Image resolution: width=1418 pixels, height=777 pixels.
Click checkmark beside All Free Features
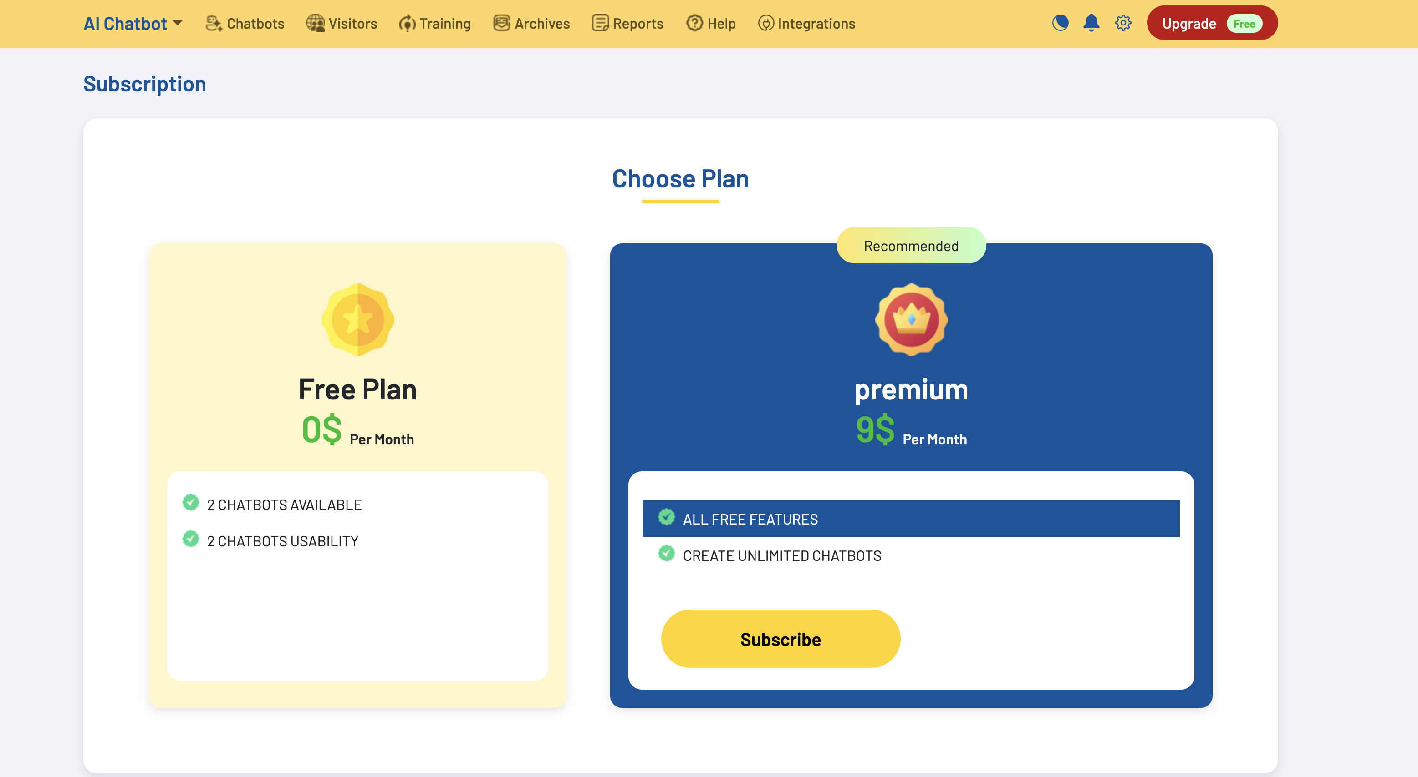(666, 517)
